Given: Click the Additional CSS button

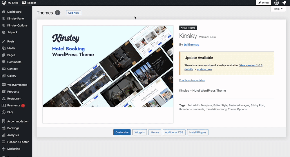Looking at the screenshot, I should coord(174,132).
